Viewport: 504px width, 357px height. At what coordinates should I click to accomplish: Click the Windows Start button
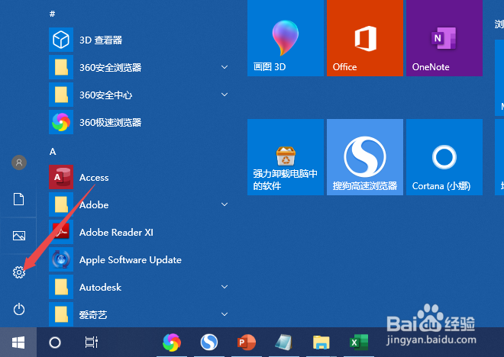18,343
